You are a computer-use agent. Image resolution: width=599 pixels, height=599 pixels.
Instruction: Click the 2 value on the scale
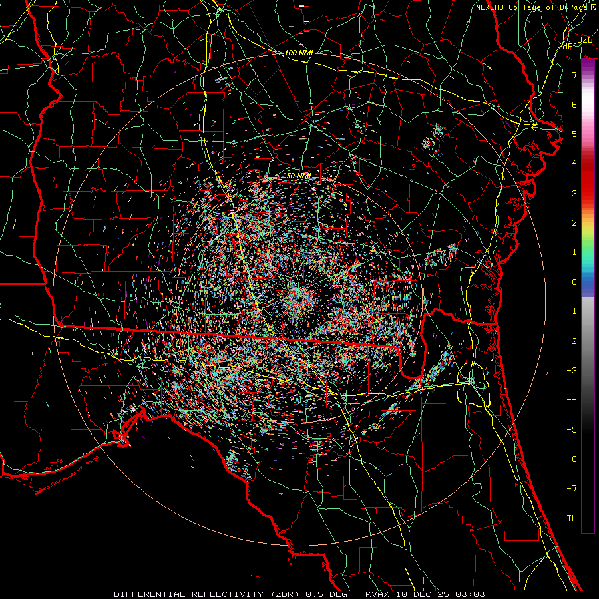point(574,222)
